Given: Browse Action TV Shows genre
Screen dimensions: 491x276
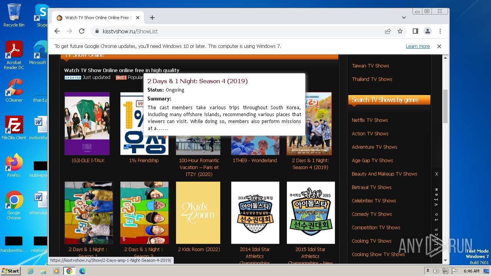Looking at the screenshot, I should point(370,134).
